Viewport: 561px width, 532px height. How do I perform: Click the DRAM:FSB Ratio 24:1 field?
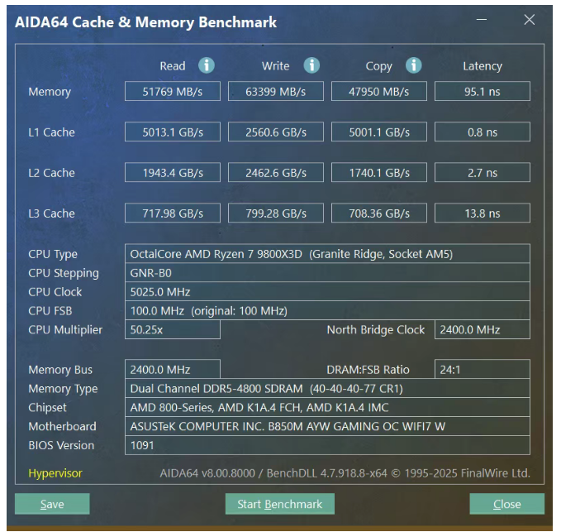tap(482, 370)
